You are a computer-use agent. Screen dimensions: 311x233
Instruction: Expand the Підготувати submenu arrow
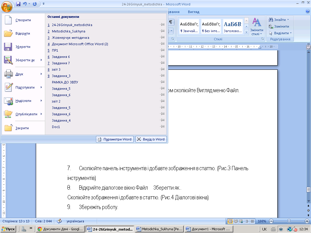click(41, 87)
